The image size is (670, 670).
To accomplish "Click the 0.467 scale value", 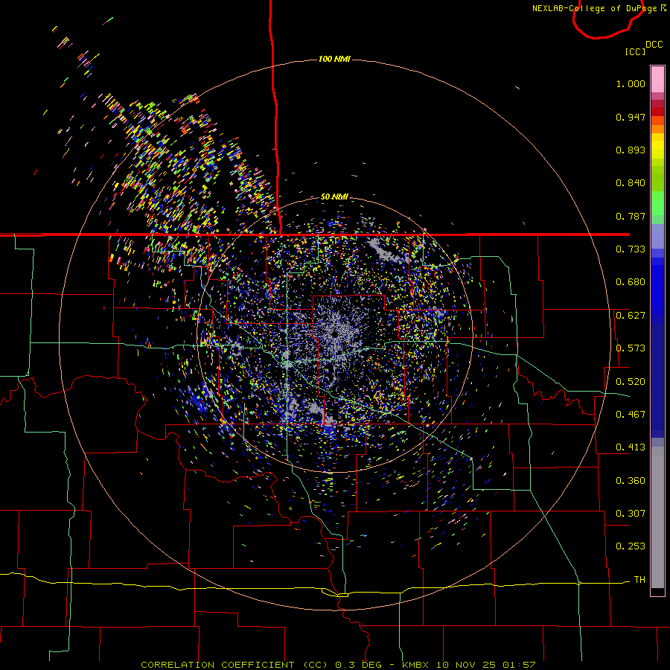I will pos(631,415).
